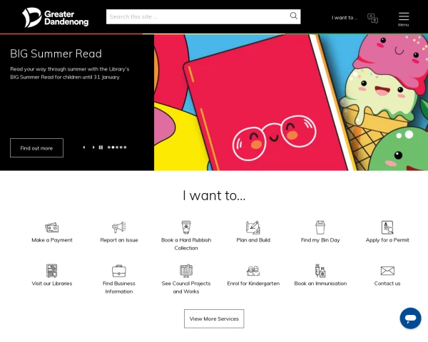
Task: Go to the previous carousel slide
Action: (x=84, y=147)
